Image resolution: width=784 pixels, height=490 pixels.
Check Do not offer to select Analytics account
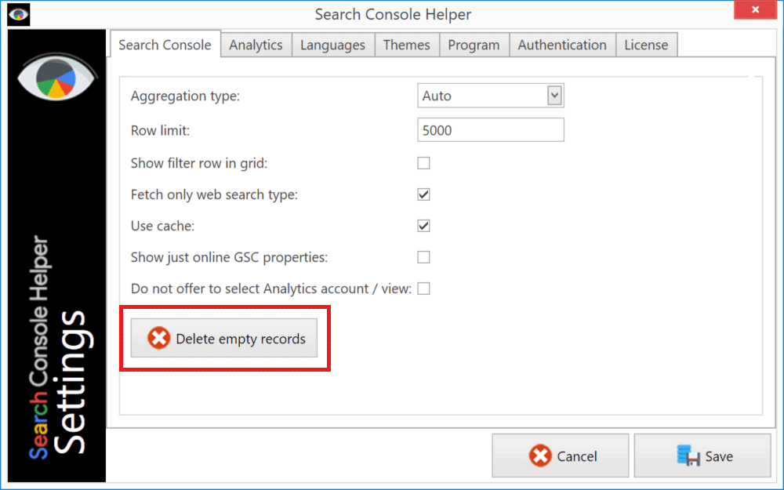[423, 289]
